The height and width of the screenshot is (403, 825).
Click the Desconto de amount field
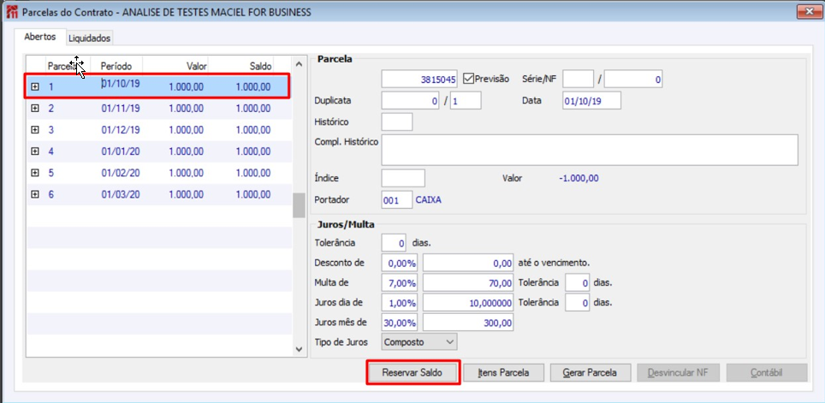coord(468,263)
